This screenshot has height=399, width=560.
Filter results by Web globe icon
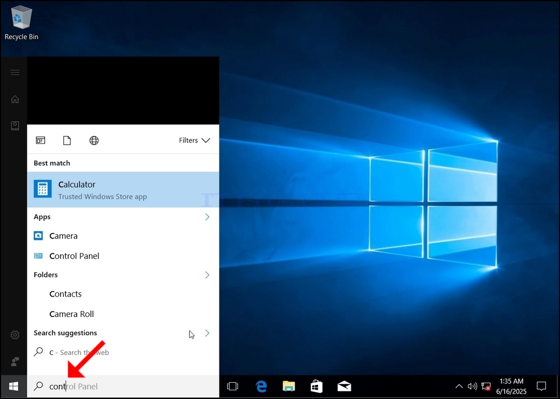pos(94,140)
